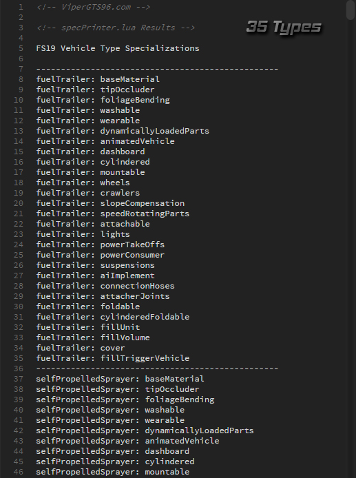
Task: Click 'selfPropelledSprayer: animatedVehicle' text
Action: pos(127,441)
